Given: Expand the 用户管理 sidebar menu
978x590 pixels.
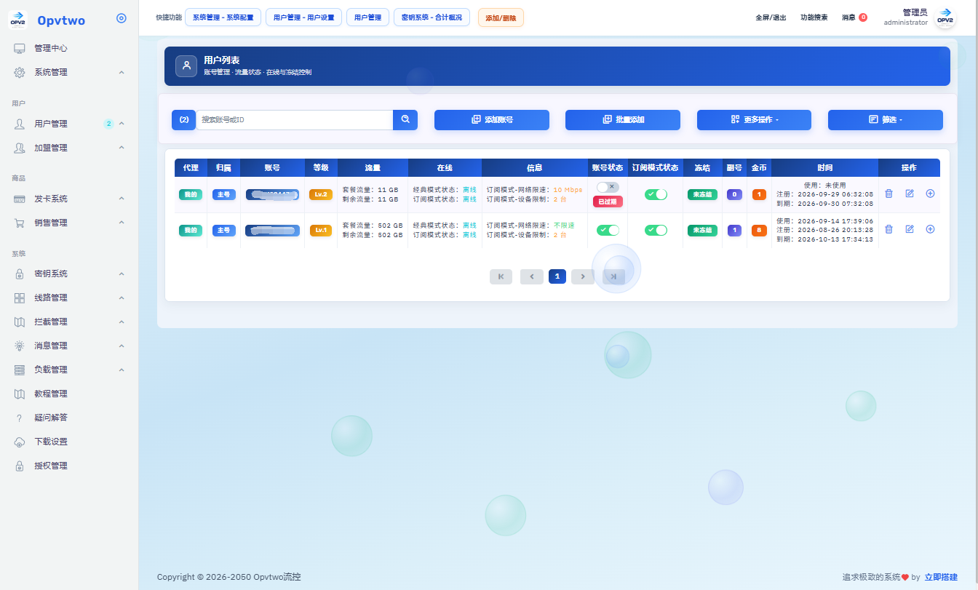Looking at the screenshot, I should coord(69,124).
